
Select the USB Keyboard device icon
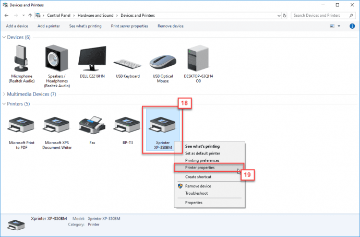pyautogui.click(x=127, y=64)
